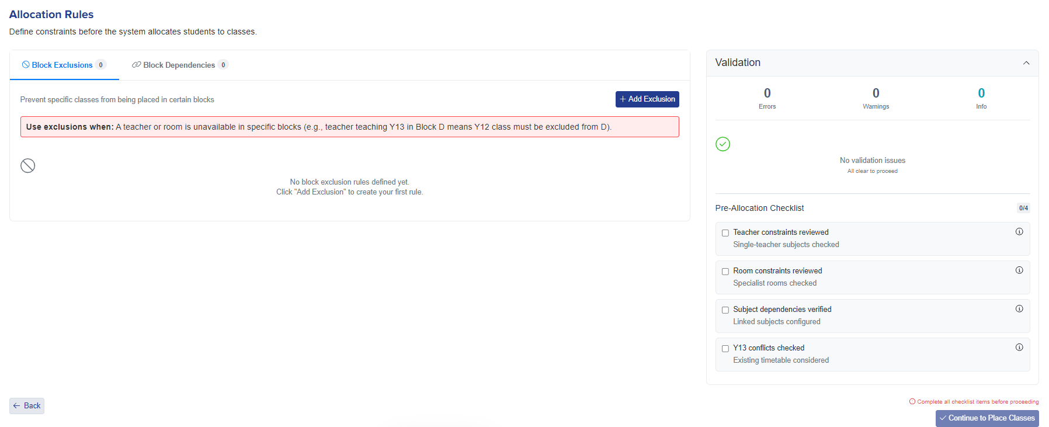Go Back to previous step
This screenshot has height=427, width=1049.
point(27,406)
